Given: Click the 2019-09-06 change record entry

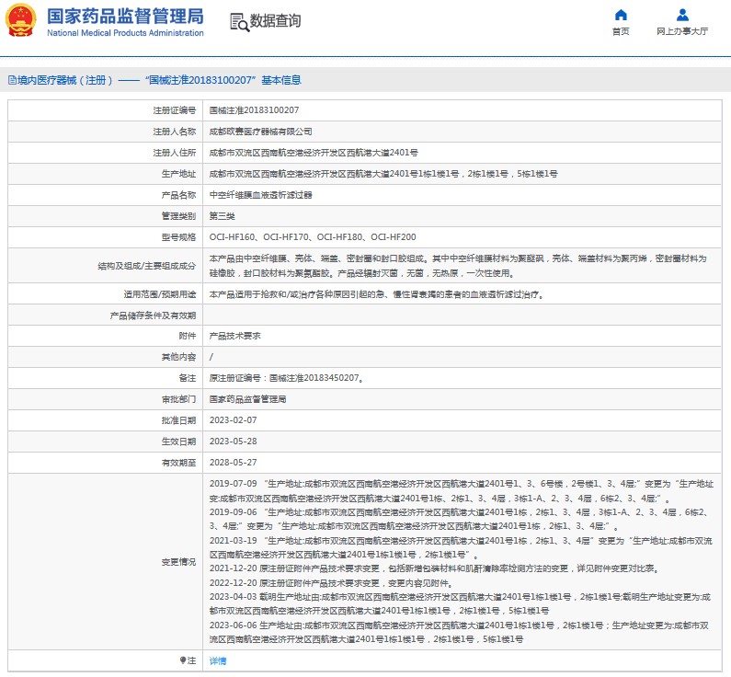Looking at the screenshot, I should point(460,519).
